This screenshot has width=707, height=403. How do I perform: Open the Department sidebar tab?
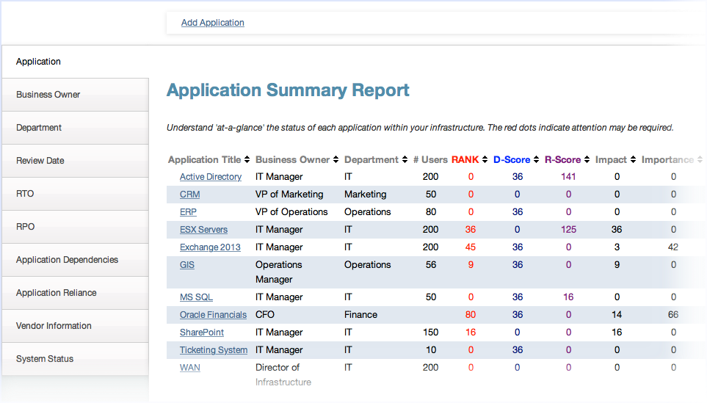pyautogui.click(x=76, y=128)
